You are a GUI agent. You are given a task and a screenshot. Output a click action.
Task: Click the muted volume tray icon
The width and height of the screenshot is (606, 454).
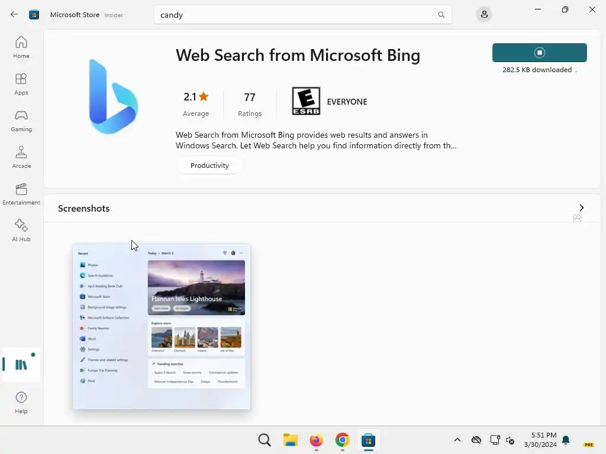pyautogui.click(x=510, y=440)
